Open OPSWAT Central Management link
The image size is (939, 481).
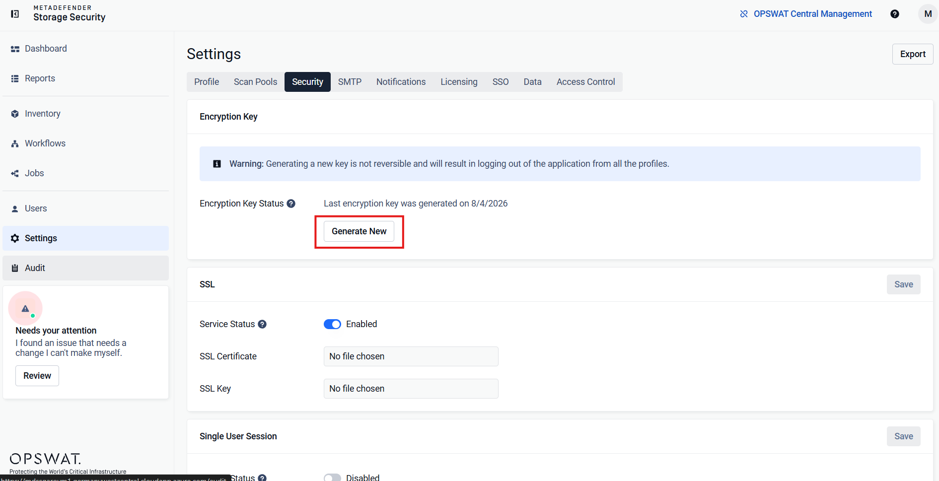point(812,14)
